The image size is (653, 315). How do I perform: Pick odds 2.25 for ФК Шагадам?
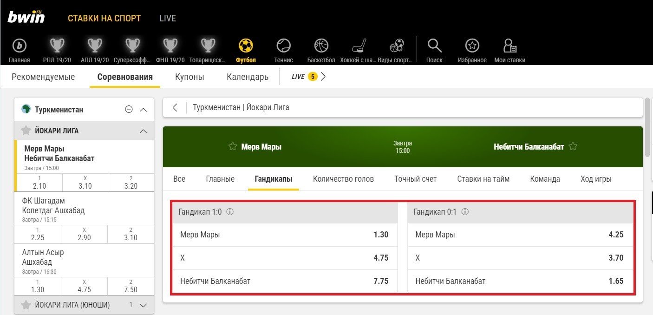(38, 234)
